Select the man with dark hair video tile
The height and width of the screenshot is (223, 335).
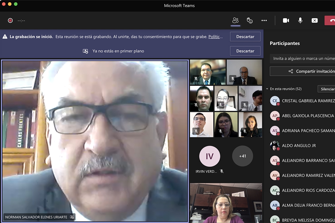click(202, 98)
